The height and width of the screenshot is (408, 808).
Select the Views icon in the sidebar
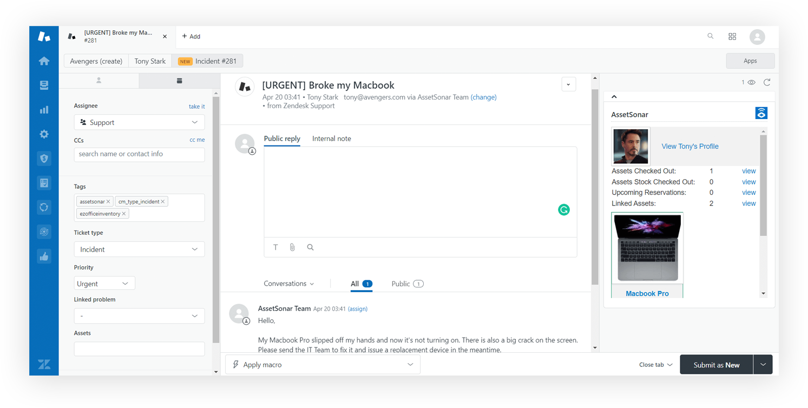(44, 84)
